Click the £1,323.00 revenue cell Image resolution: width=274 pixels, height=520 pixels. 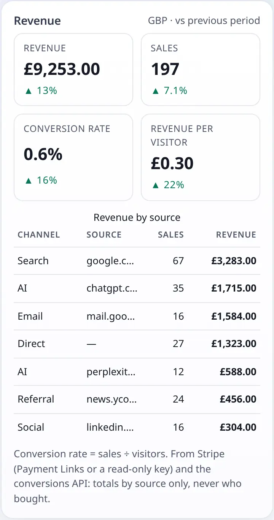pos(234,344)
